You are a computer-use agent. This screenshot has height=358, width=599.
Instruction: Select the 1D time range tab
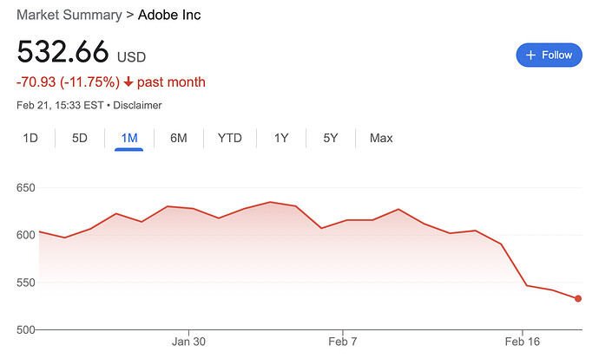coord(30,138)
